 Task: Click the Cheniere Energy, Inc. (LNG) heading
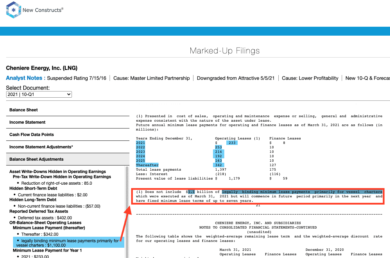pyautogui.click(x=41, y=68)
